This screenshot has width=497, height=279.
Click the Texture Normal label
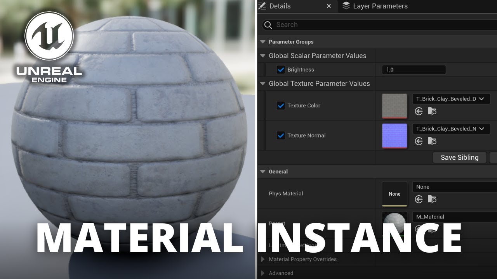click(x=306, y=135)
